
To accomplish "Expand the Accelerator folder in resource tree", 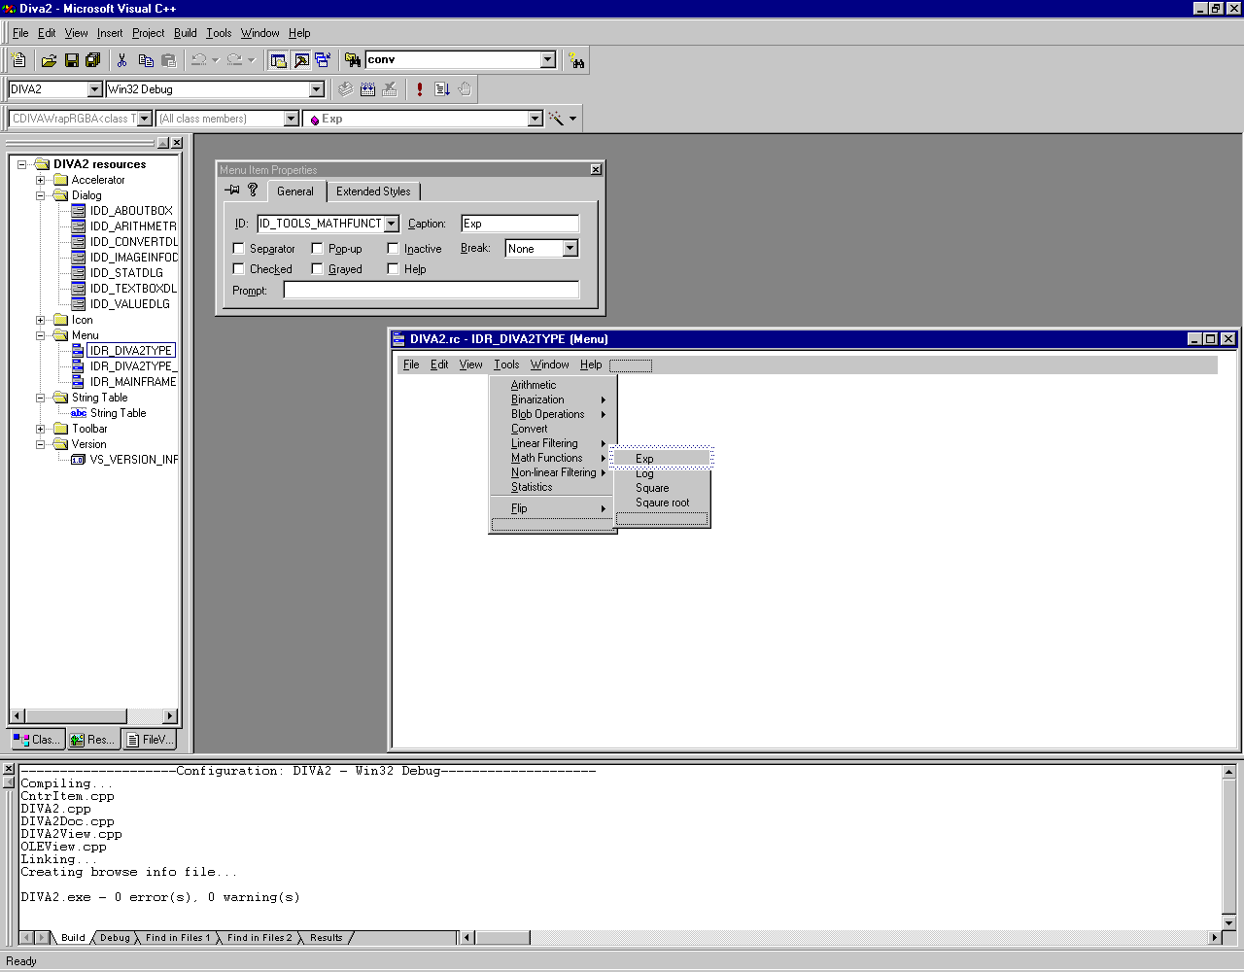I will pos(41,180).
